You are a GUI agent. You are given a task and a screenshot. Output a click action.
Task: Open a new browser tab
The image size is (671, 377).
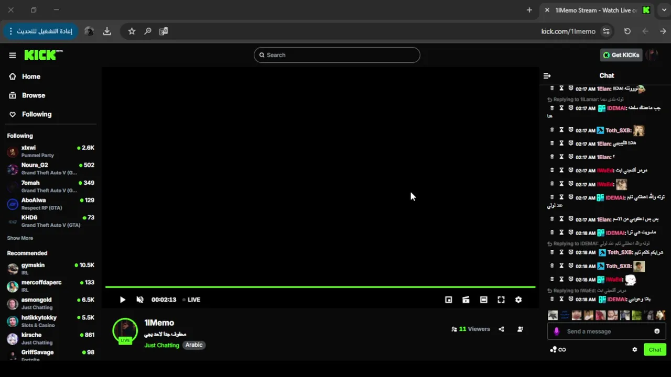tap(529, 10)
